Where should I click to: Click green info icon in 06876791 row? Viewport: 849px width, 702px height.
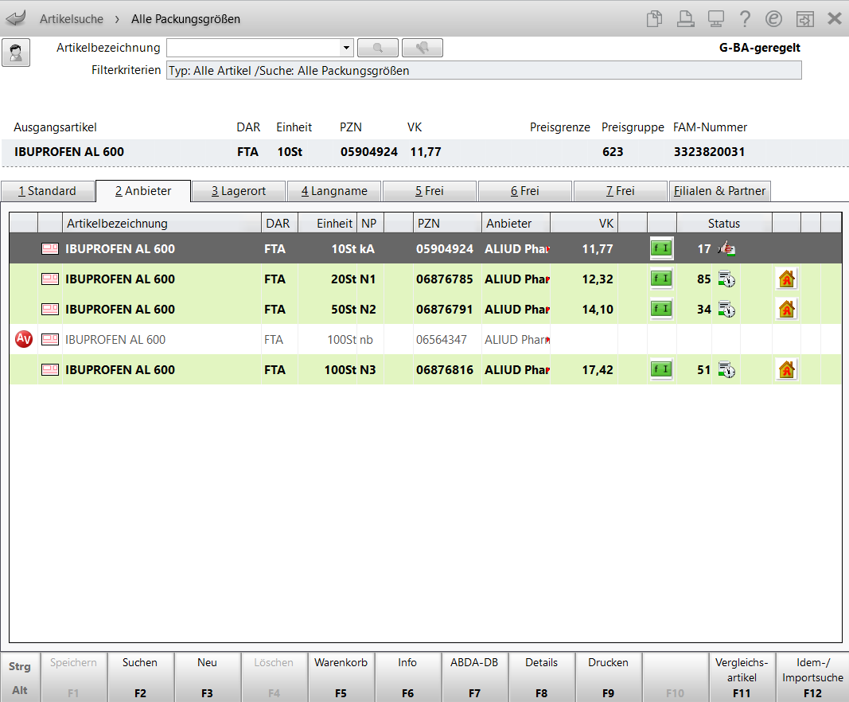pos(661,310)
